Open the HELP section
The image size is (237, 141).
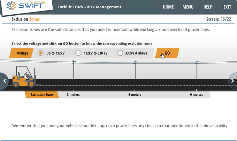(208, 7)
